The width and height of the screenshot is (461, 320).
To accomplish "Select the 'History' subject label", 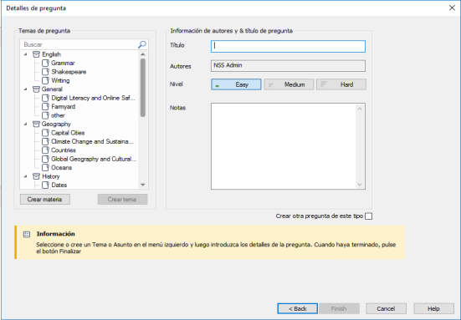I will coord(51,176).
